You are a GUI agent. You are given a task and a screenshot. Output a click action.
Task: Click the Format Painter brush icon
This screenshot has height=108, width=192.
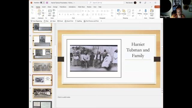pyautogui.click(x=43, y=16)
